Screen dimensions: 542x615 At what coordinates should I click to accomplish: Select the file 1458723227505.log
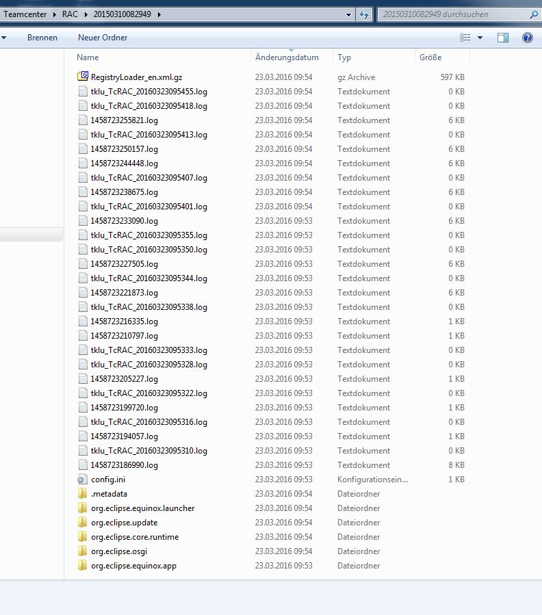point(125,263)
